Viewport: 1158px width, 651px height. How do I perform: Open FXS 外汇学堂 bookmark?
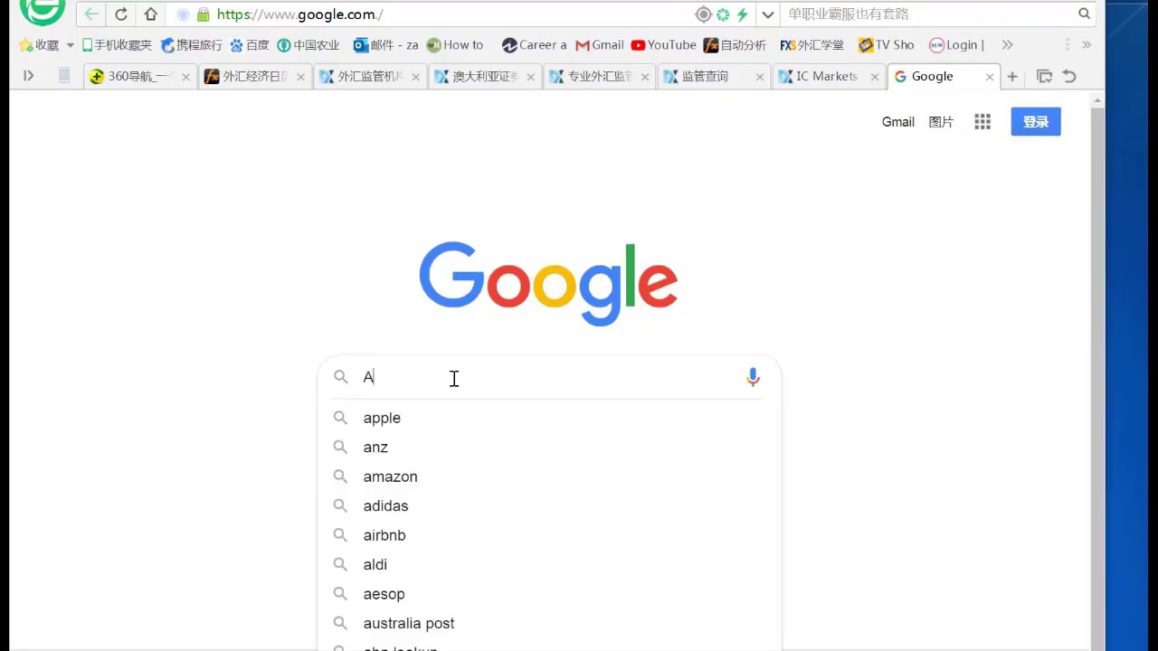[812, 45]
